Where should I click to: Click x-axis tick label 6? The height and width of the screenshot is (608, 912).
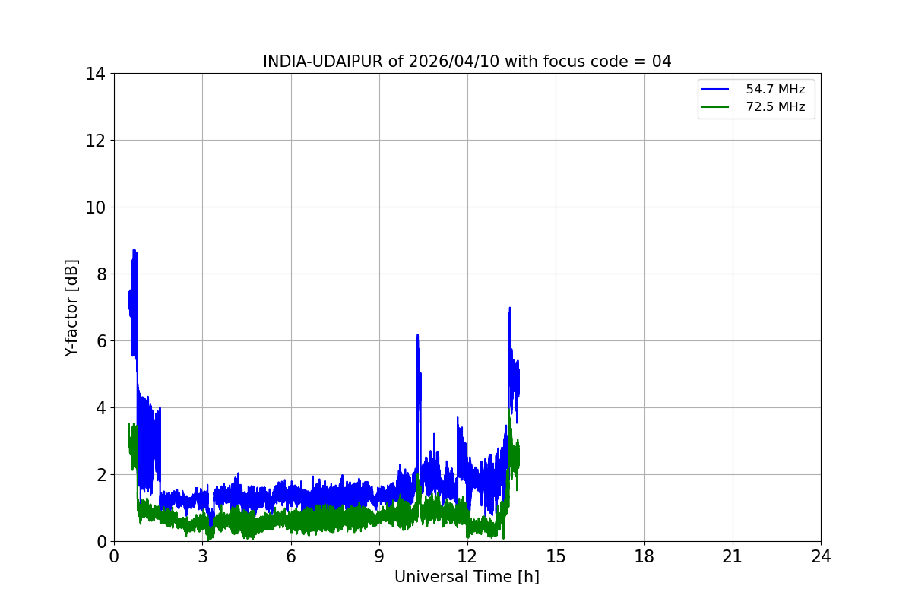[291, 556]
